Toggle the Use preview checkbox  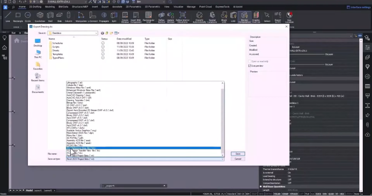pyautogui.click(x=250, y=65)
